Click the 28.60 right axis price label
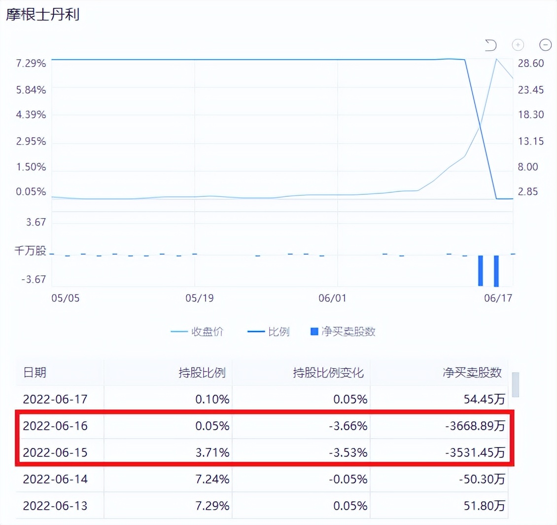Viewport: 557px width, 525px height. pyautogui.click(x=531, y=63)
